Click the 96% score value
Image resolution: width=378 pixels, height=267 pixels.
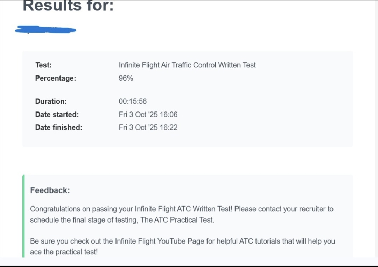click(126, 78)
